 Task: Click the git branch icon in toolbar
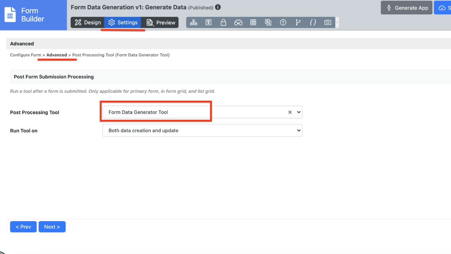298,23
